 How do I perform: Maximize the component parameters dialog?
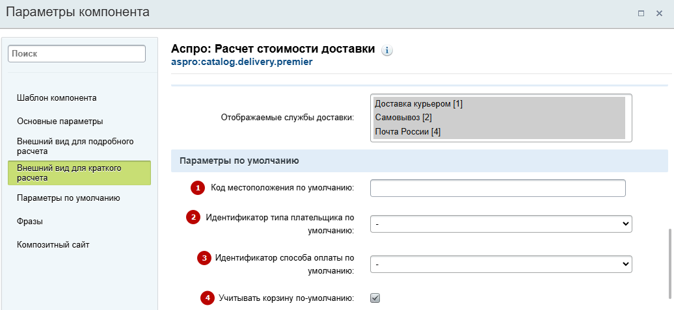tap(641, 13)
